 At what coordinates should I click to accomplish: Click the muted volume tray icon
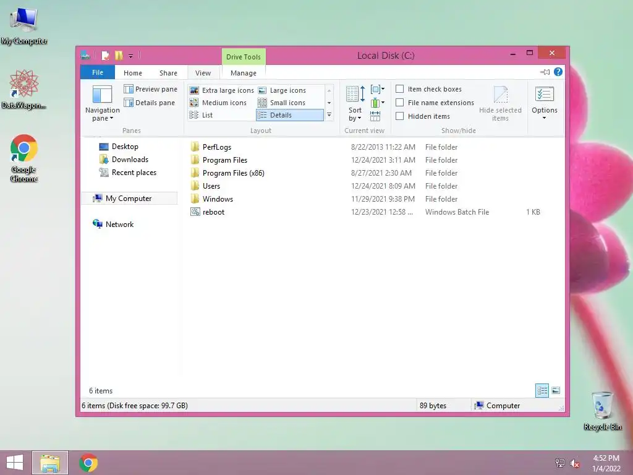point(575,463)
